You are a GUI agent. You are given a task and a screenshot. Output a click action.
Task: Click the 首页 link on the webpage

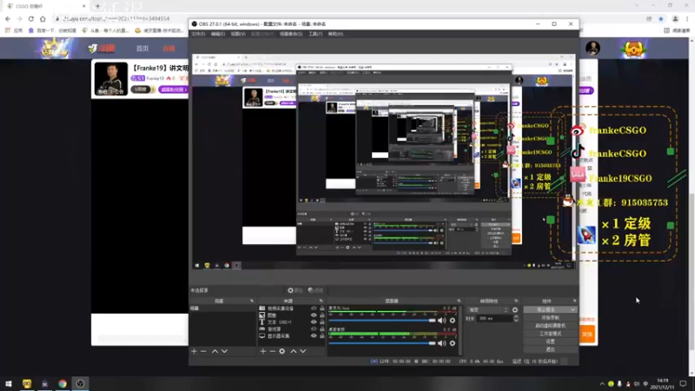coord(142,49)
